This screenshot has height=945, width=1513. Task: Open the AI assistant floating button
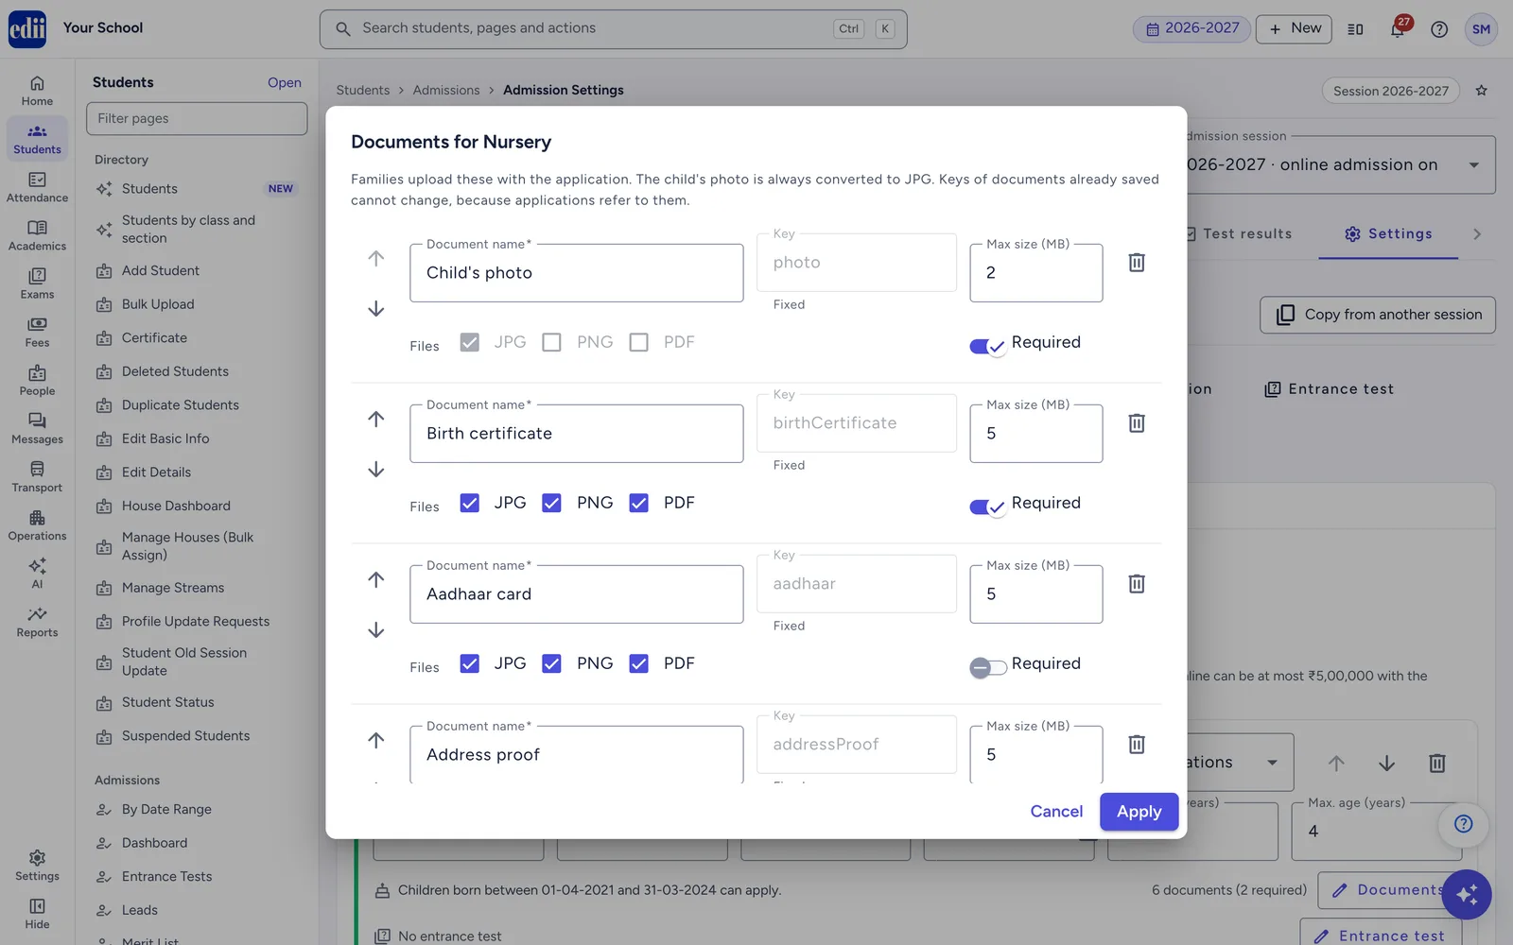1467,894
